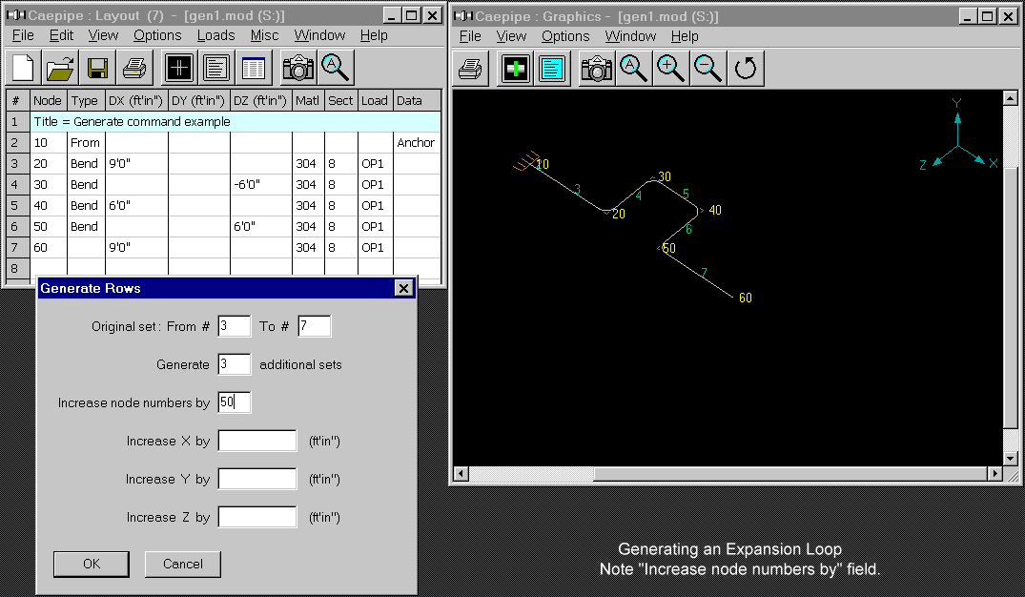Click the Data column header

pyautogui.click(x=417, y=101)
